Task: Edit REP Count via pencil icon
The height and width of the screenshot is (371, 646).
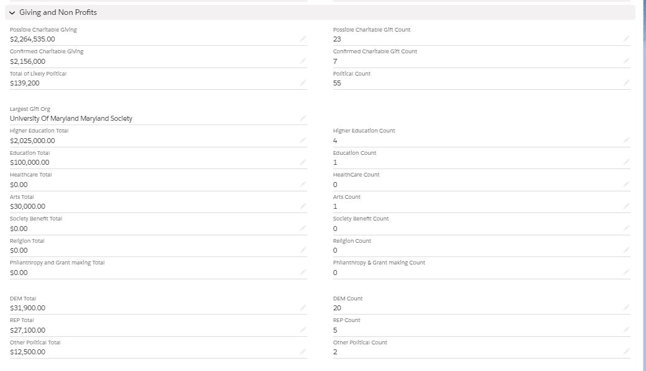Action: [626, 330]
